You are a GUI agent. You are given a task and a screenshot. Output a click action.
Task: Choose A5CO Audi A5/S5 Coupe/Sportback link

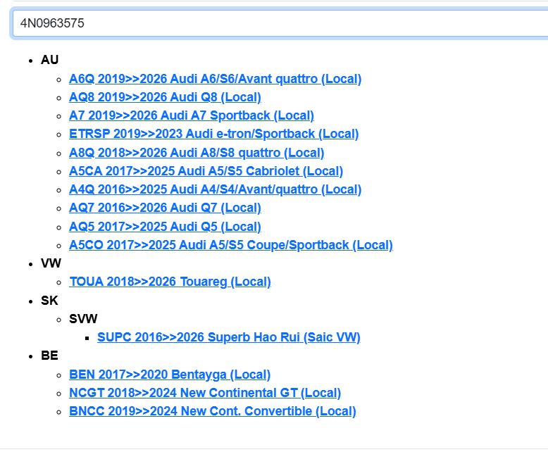pos(230,245)
